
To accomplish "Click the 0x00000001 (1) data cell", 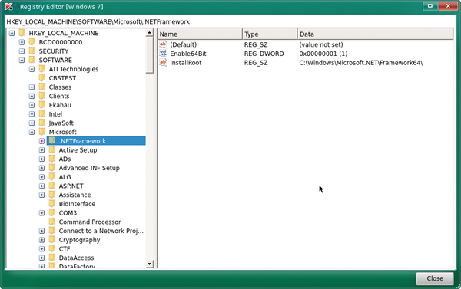I will (323, 54).
